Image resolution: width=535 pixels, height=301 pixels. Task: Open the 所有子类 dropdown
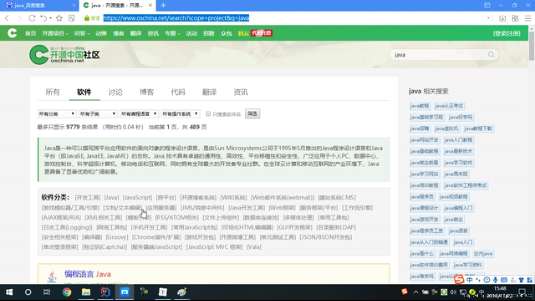pyautogui.click(x=98, y=114)
